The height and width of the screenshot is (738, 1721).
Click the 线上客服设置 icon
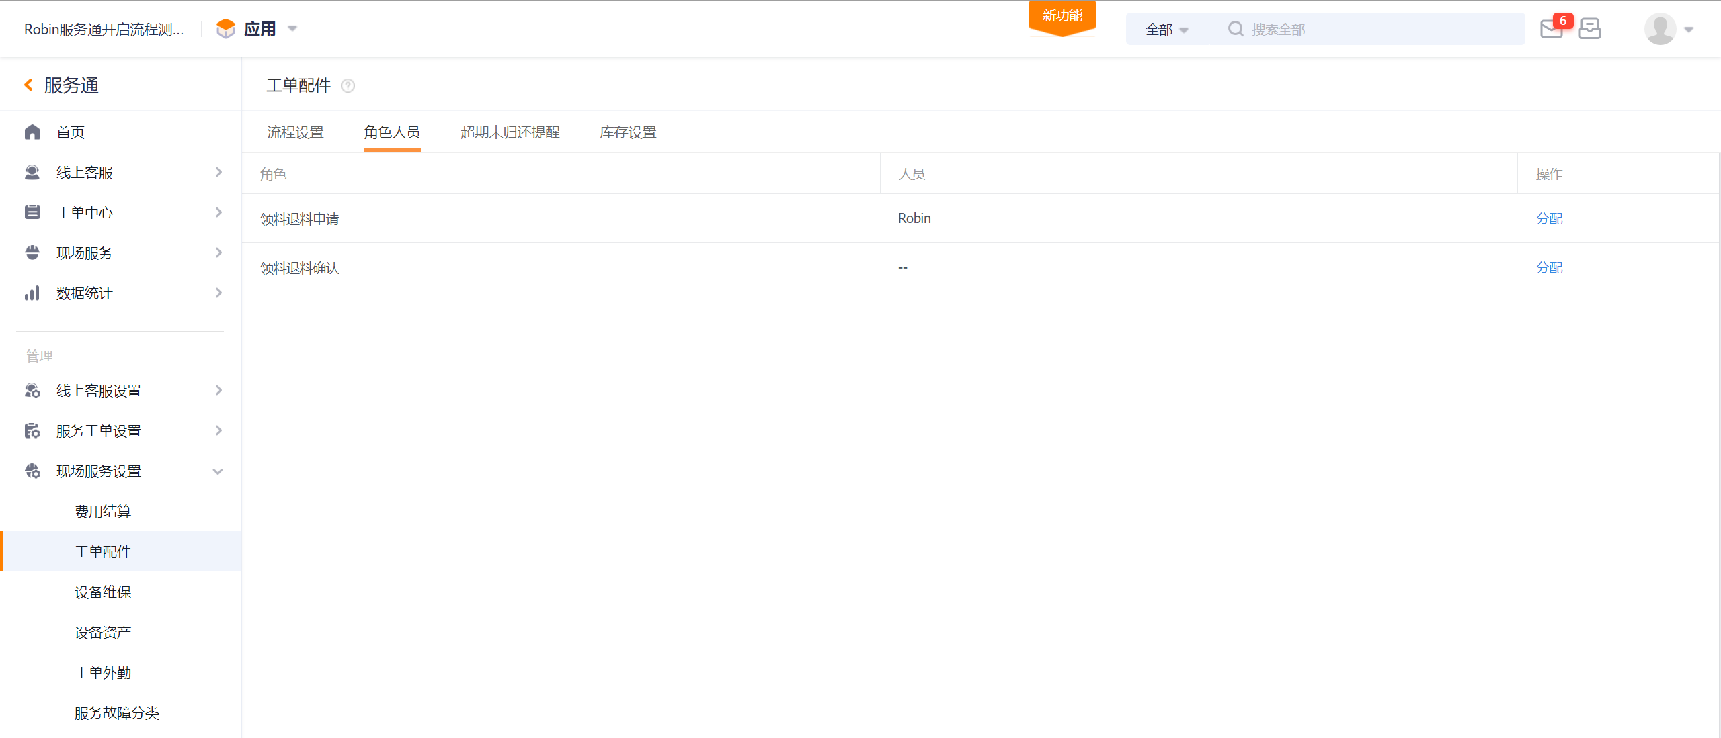(x=32, y=390)
